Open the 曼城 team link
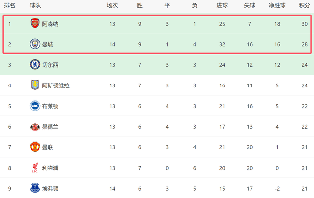Image resolution: width=314 pixels, height=198 pixels. point(48,44)
